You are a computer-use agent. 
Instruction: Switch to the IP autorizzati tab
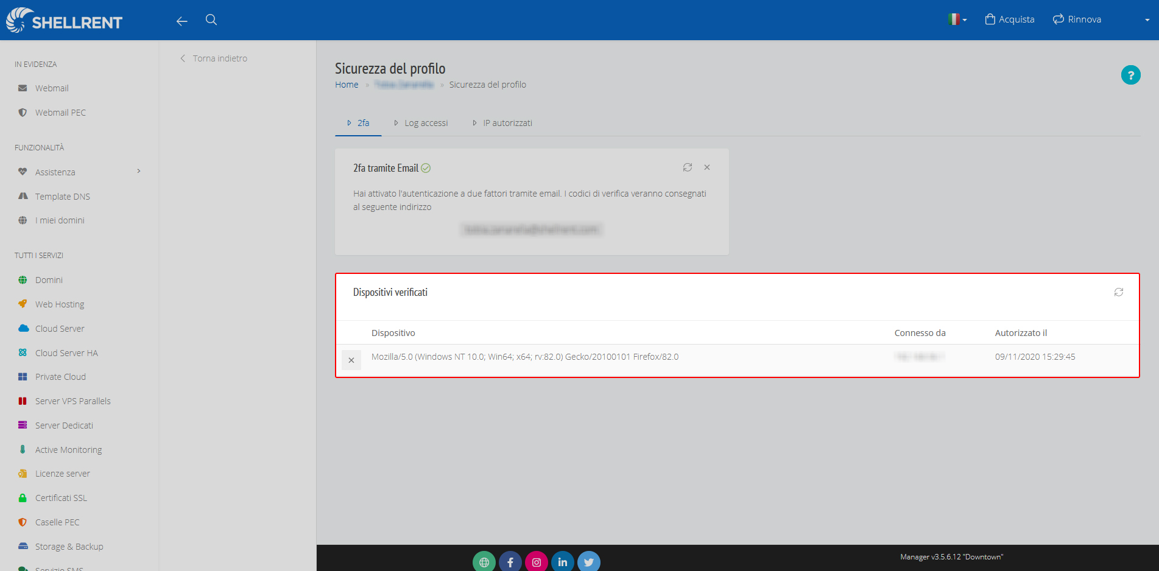(x=502, y=123)
